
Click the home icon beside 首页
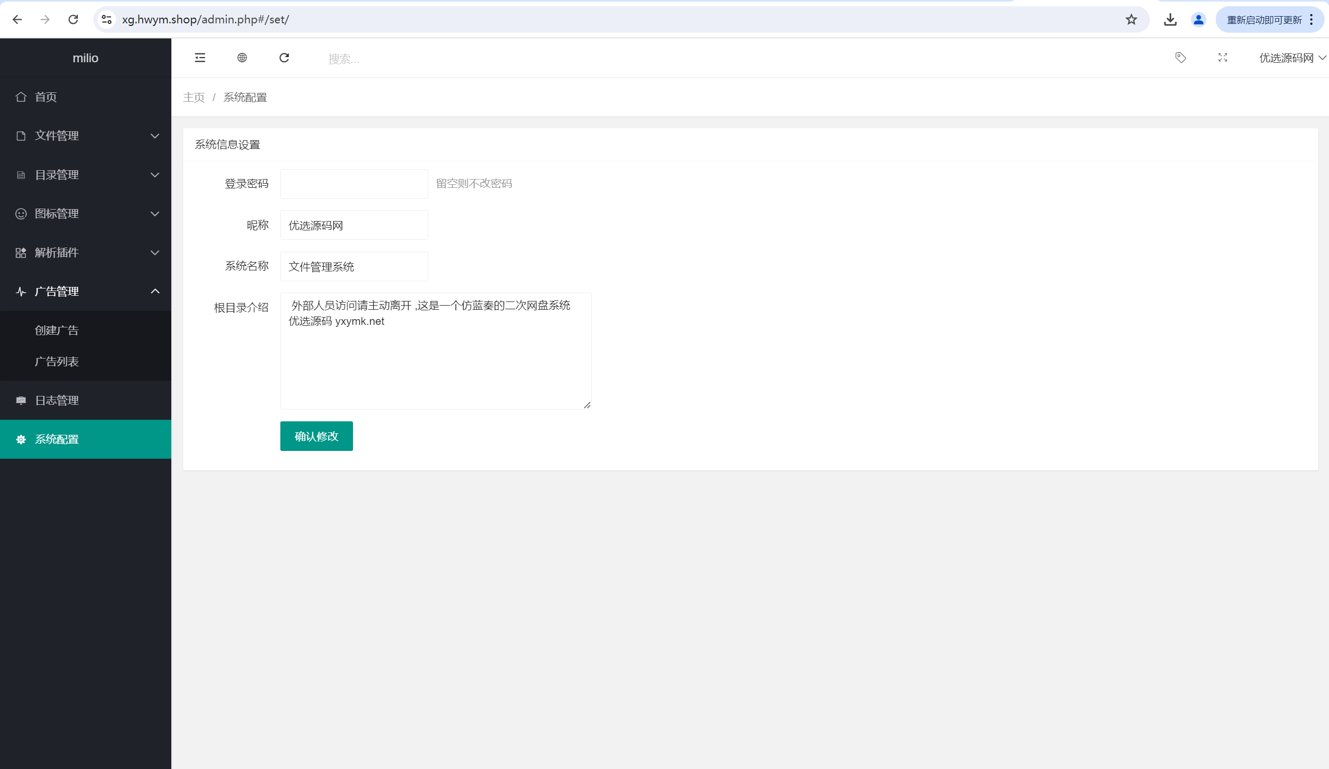coord(21,97)
